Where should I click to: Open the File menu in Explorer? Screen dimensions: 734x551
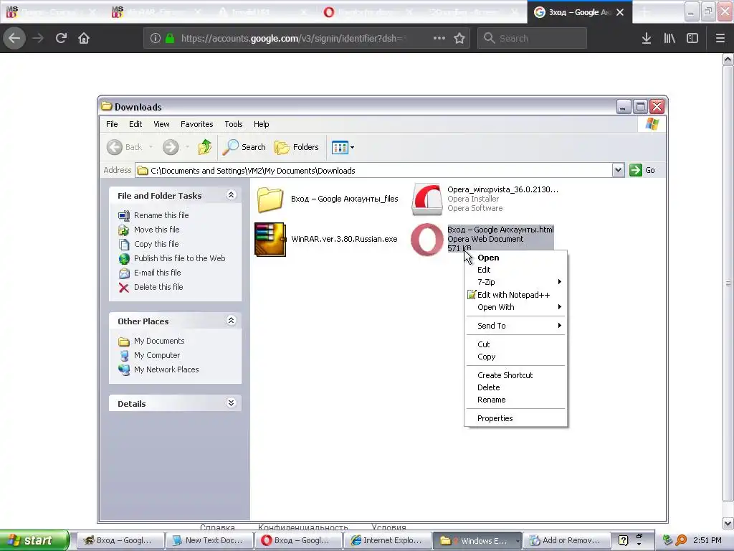point(112,124)
